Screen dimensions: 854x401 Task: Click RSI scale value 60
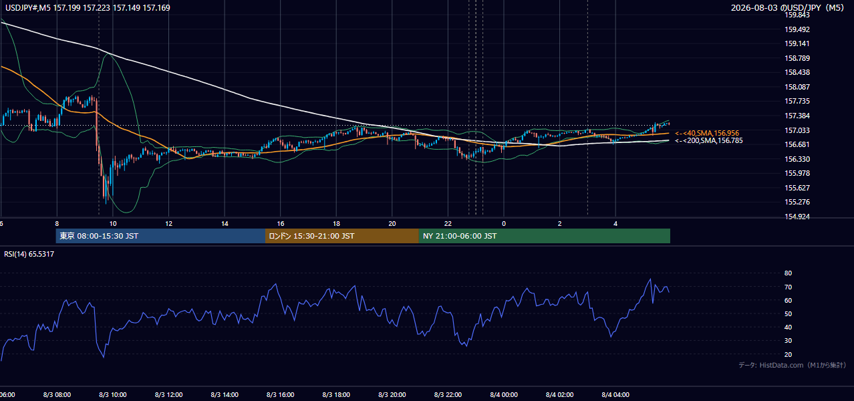789,300
